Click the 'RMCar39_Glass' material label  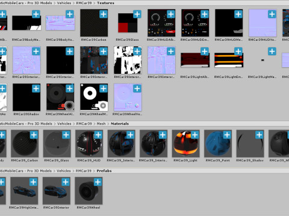pyautogui.click(x=57, y=160)
